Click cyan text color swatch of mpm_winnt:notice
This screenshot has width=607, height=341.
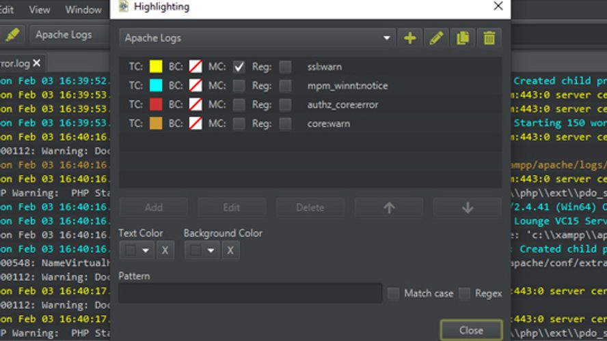pyautogui.click(x=156, y=85)
